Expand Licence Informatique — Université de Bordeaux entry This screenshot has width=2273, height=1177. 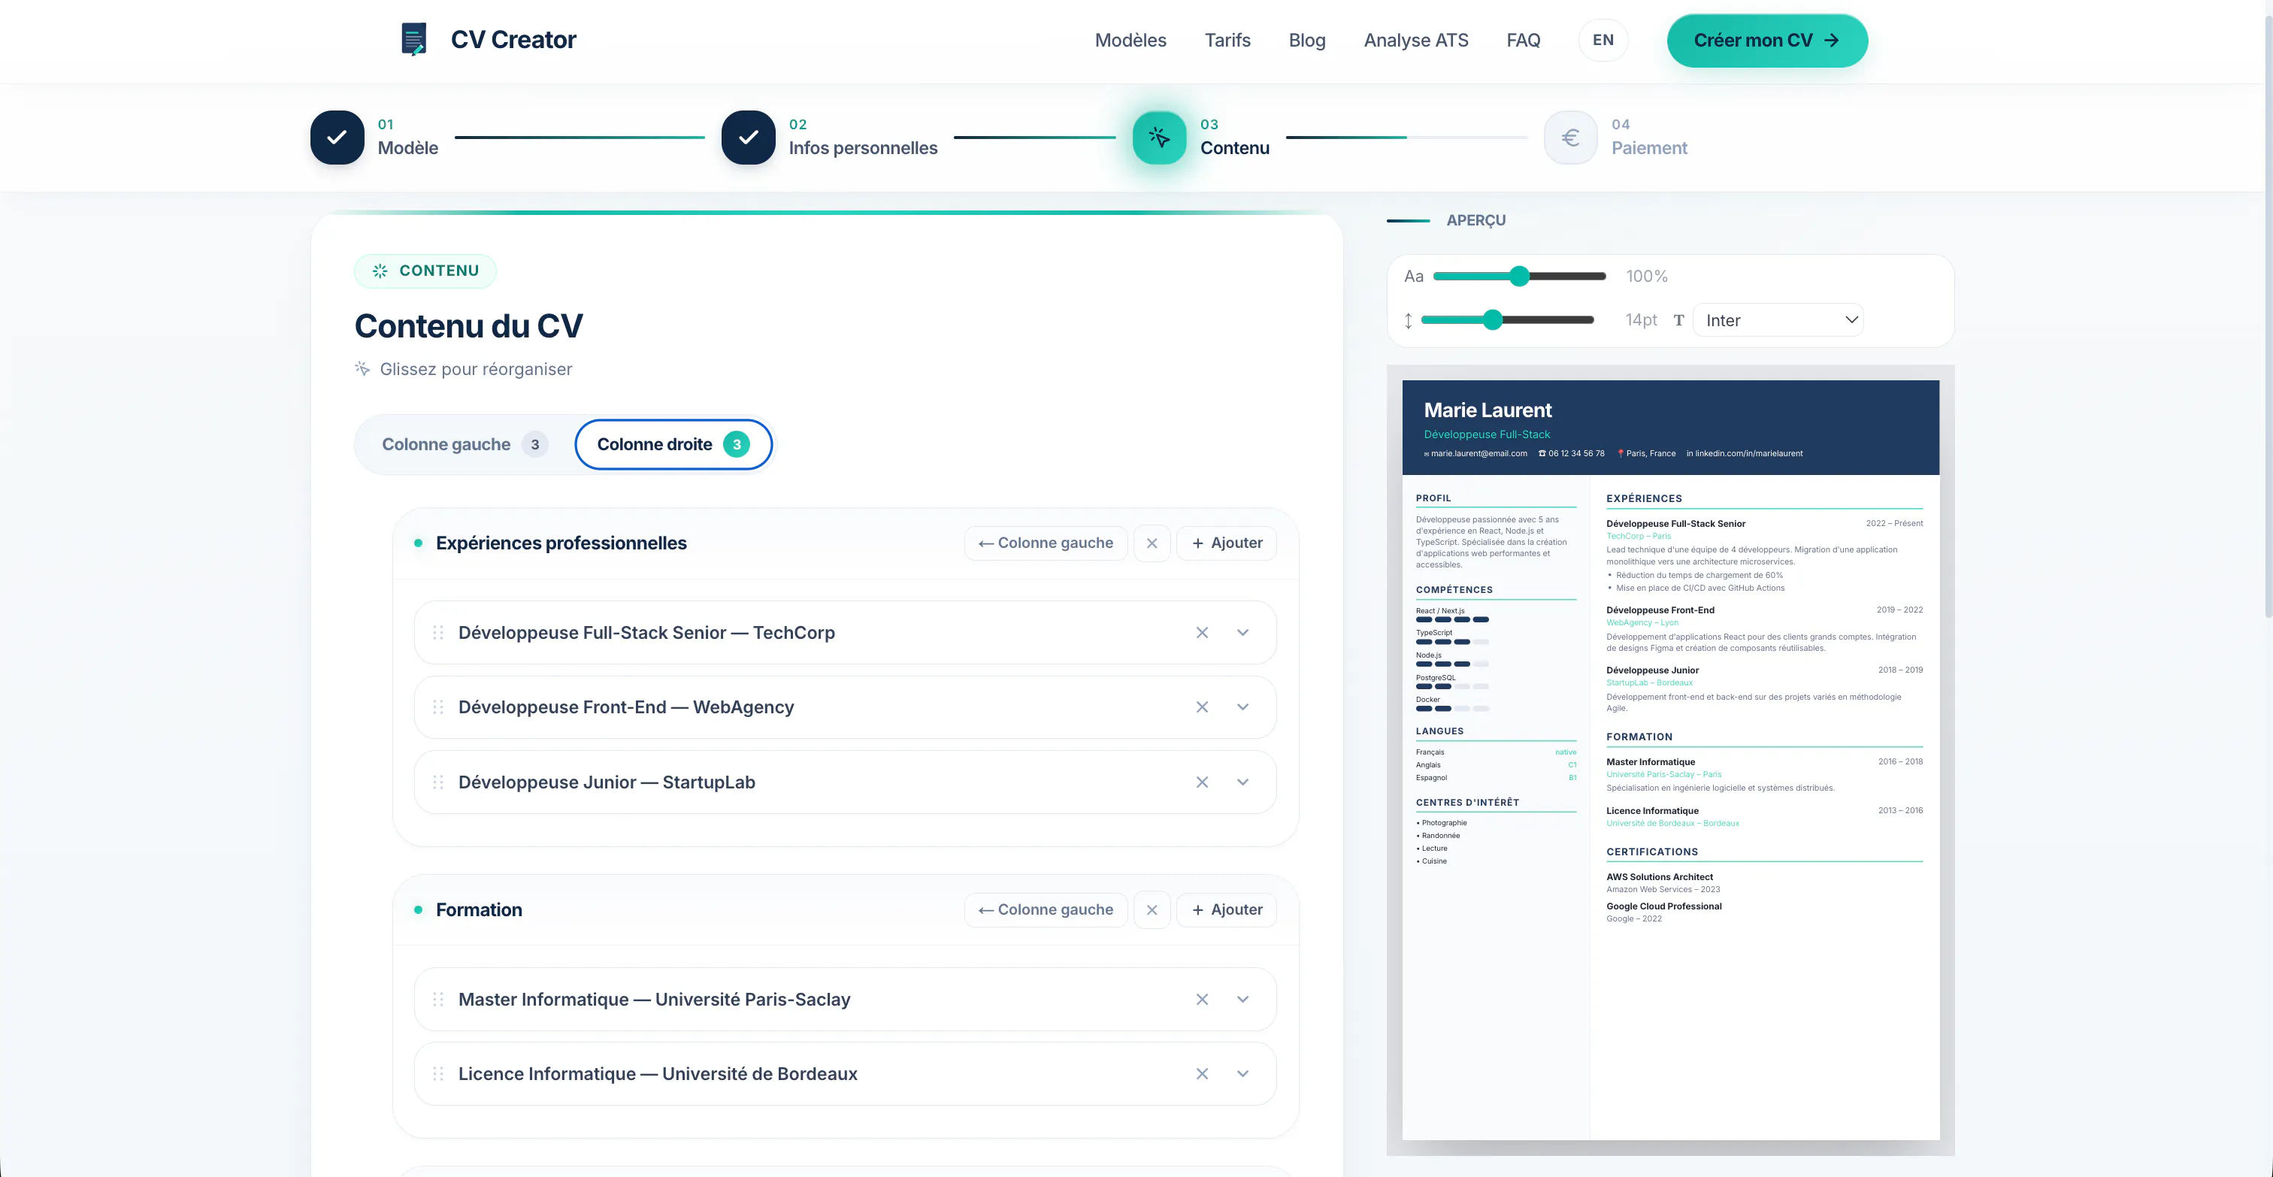(1242, 1074)
